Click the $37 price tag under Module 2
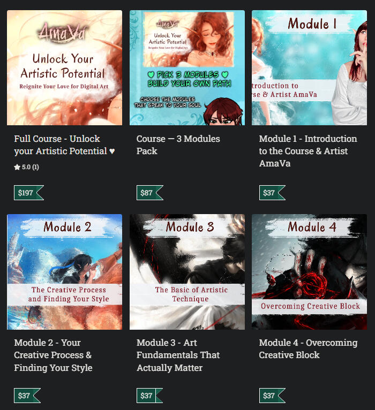The width and height of the screenshot is (375, 410). pos(27,396)
